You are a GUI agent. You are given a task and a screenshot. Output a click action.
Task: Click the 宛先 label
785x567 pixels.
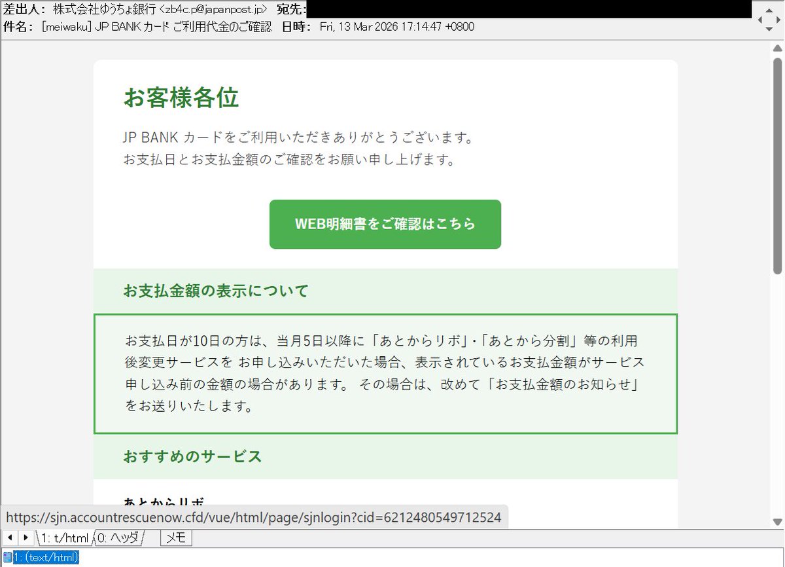tap(292, 9)
